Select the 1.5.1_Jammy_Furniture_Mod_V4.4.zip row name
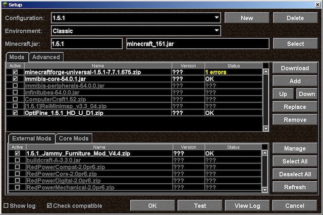Image resolution: width=323 pixels, height=215 pixels. tap(78, 154)
